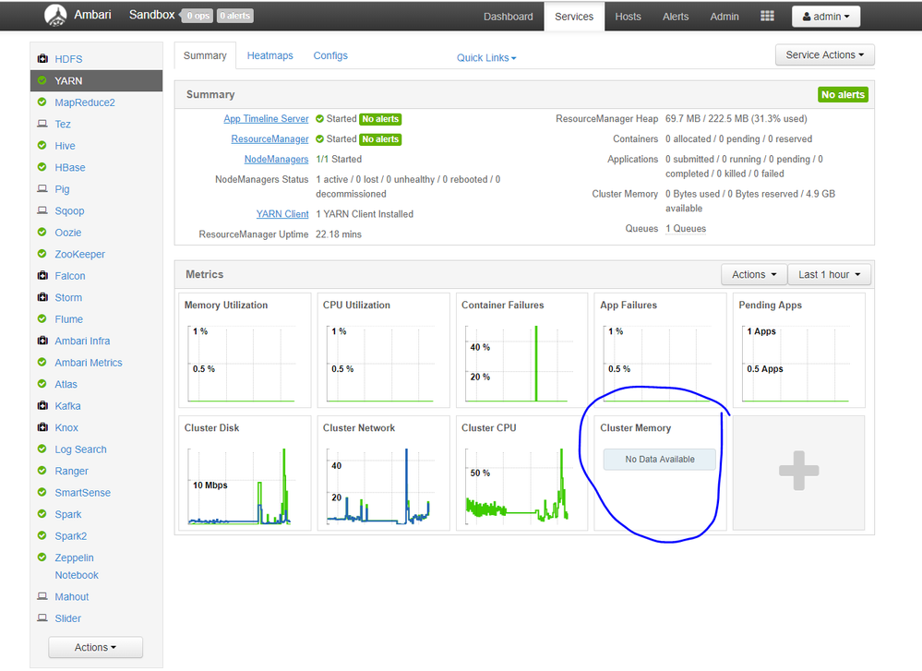Click the green check icon beside Spark2

[x=42, y=535]
